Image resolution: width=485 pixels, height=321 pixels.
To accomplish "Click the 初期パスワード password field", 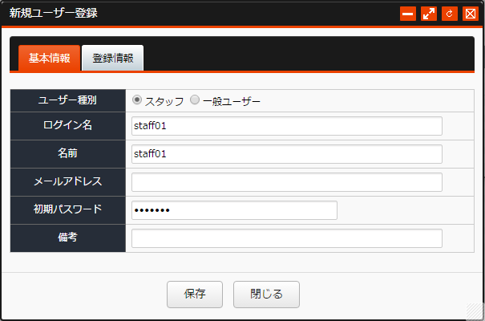I will [234, 210].
